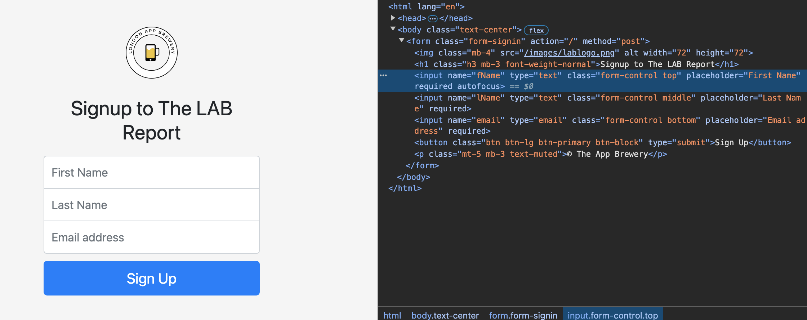Select the img class="mb-4" node
The height and width of the screenshot is (320, 807).
[583, 53]
